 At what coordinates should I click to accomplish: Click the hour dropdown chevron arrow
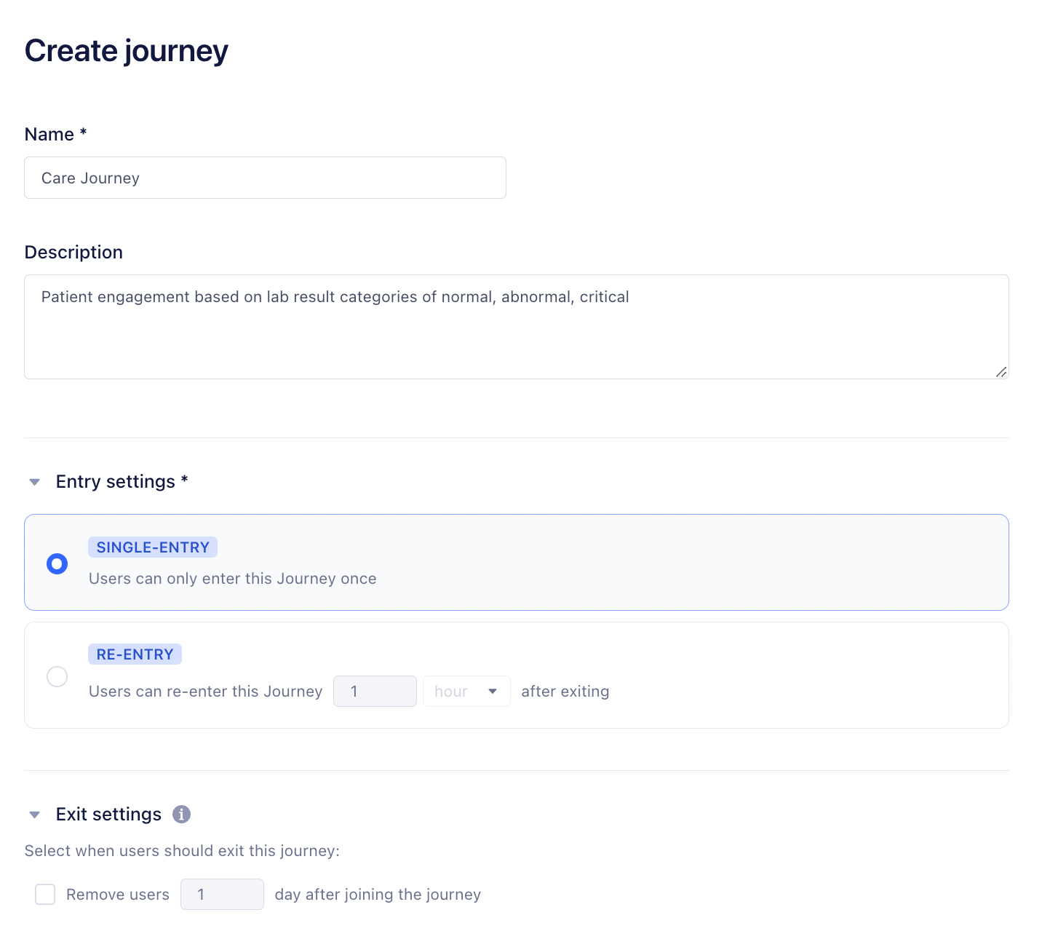pos(493,691)
